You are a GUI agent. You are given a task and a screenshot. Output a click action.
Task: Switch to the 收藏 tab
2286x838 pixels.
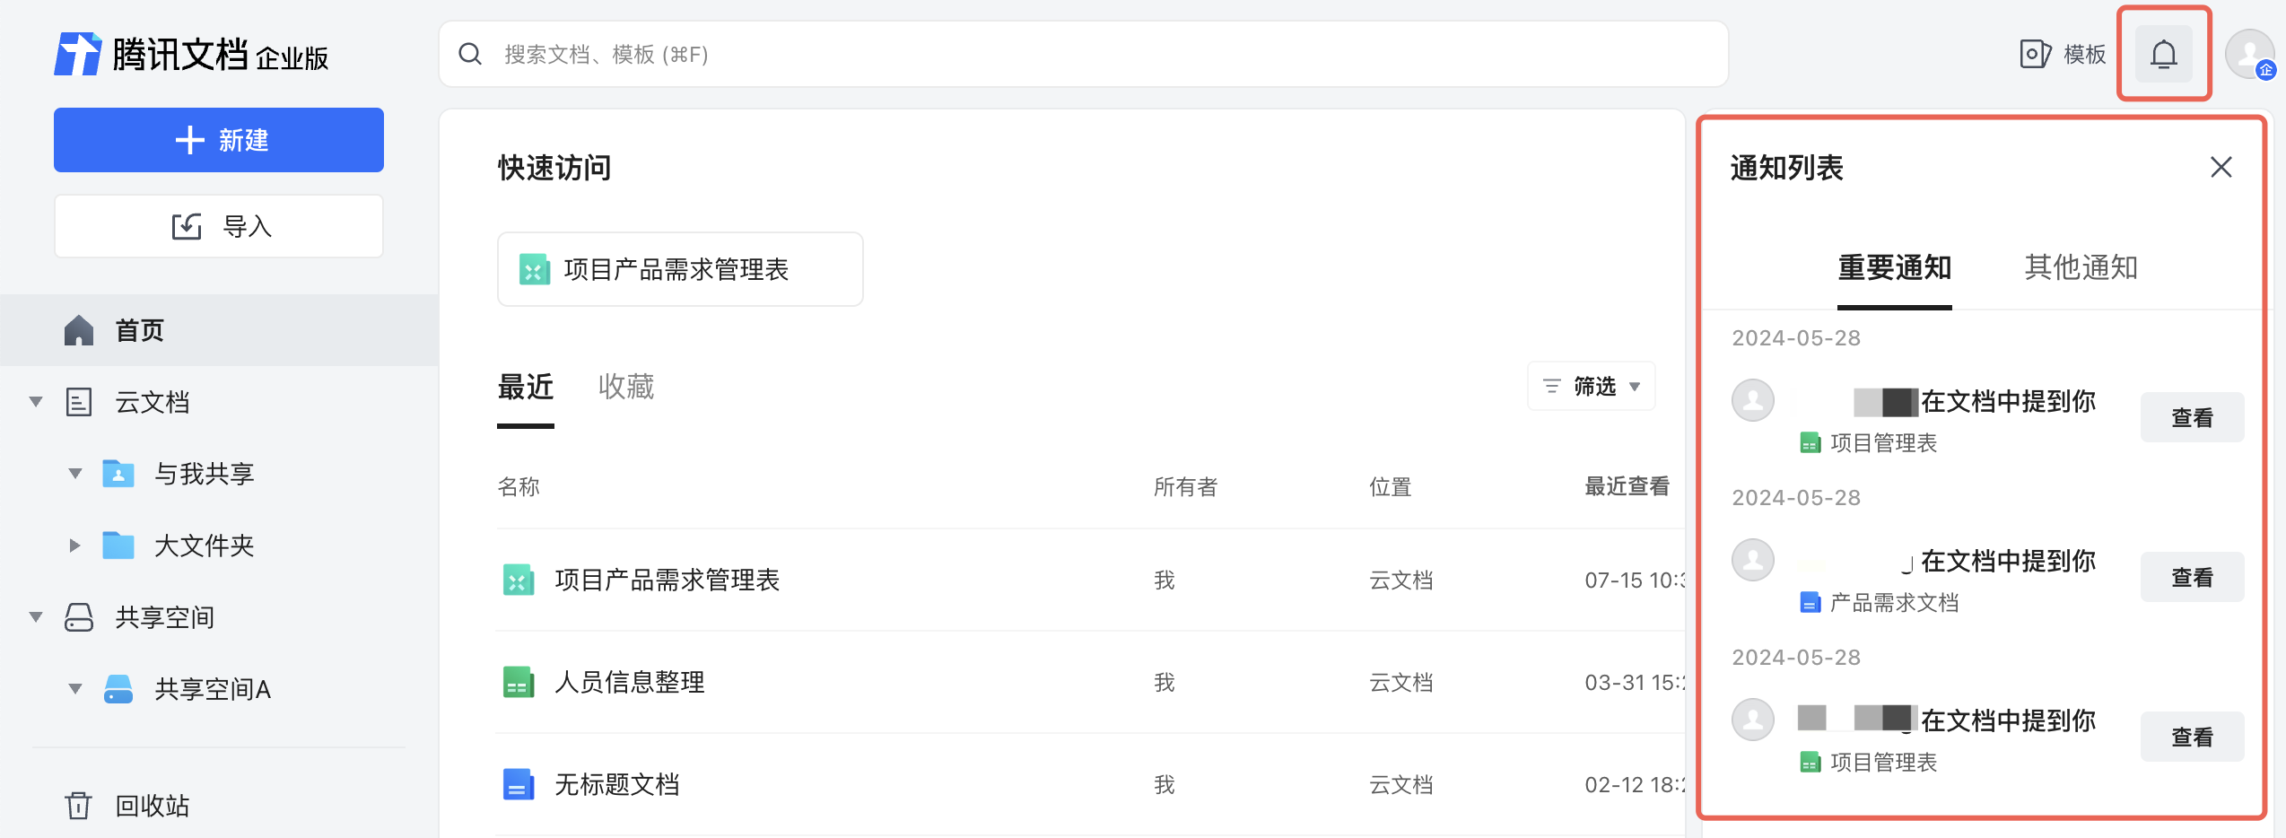(x=625, y=387)
